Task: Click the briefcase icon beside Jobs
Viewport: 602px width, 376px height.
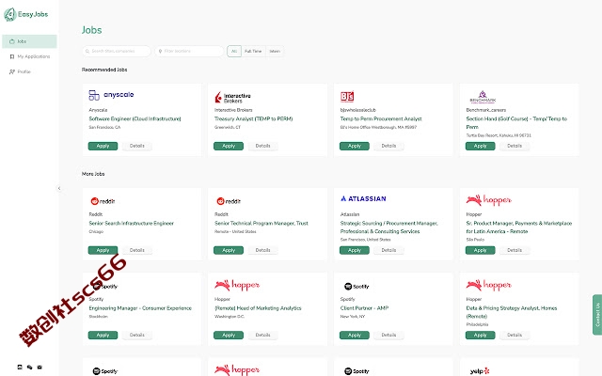Action: pyautogui.click(x=12, y=41)
